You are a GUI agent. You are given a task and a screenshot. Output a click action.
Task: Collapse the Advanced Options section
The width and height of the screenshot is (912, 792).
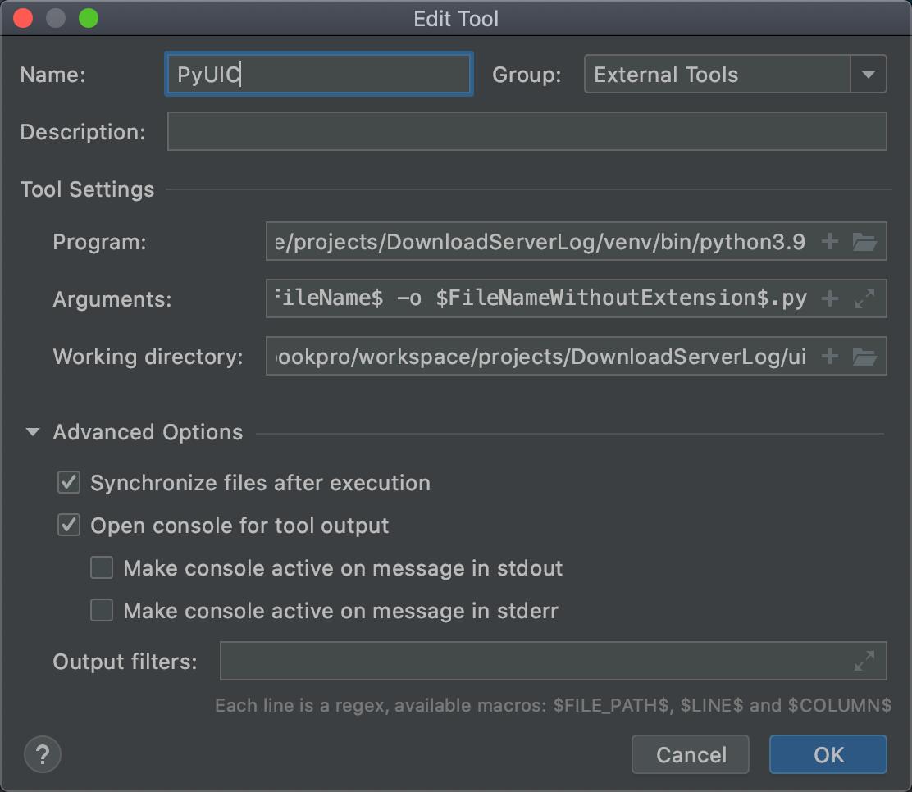33,432
